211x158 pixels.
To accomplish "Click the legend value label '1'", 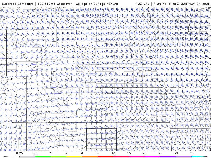I will coord(51,153).
